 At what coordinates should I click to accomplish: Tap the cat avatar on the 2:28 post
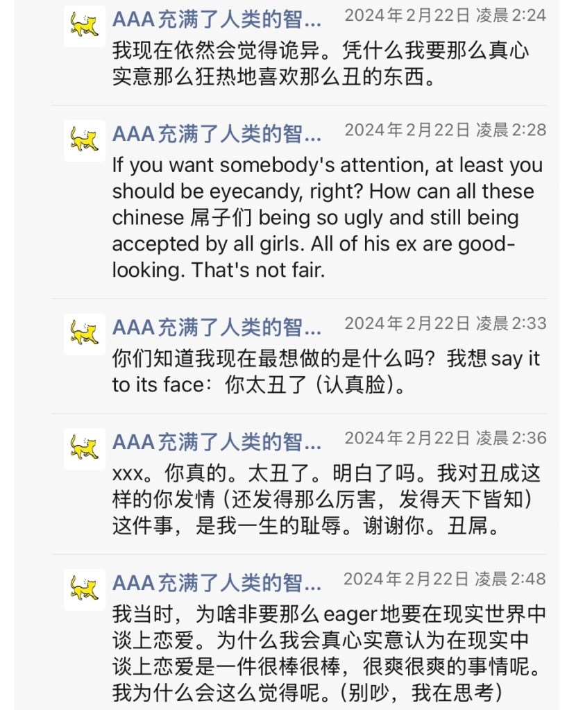[85, 141]
